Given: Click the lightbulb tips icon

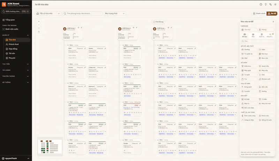Looking at the screenshot, I should (x=266, y=5).
